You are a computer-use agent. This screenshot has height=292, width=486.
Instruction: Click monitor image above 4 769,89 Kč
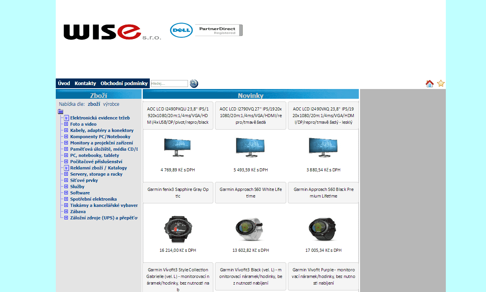click(x=177, y=147)
